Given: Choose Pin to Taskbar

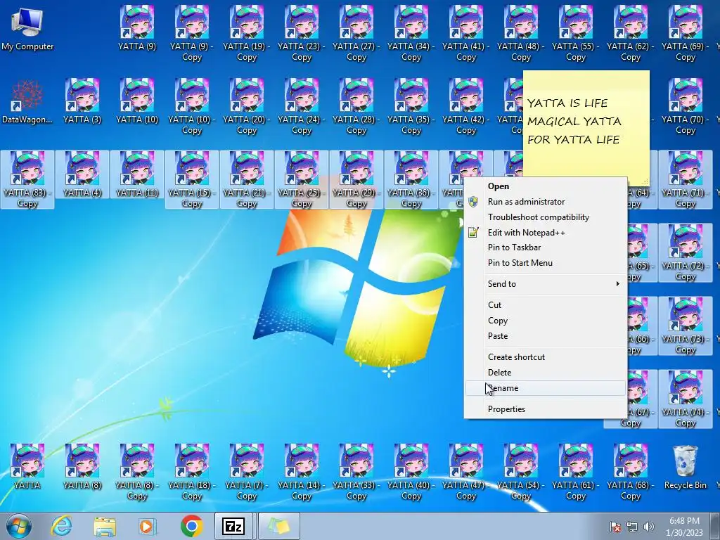Looking at the screenshot, I should 546,247.
